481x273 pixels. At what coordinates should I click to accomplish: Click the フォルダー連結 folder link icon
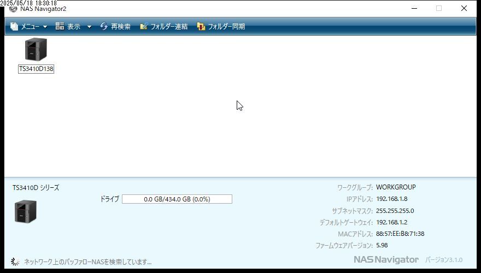pyautogui.click(x=144, y=26)
